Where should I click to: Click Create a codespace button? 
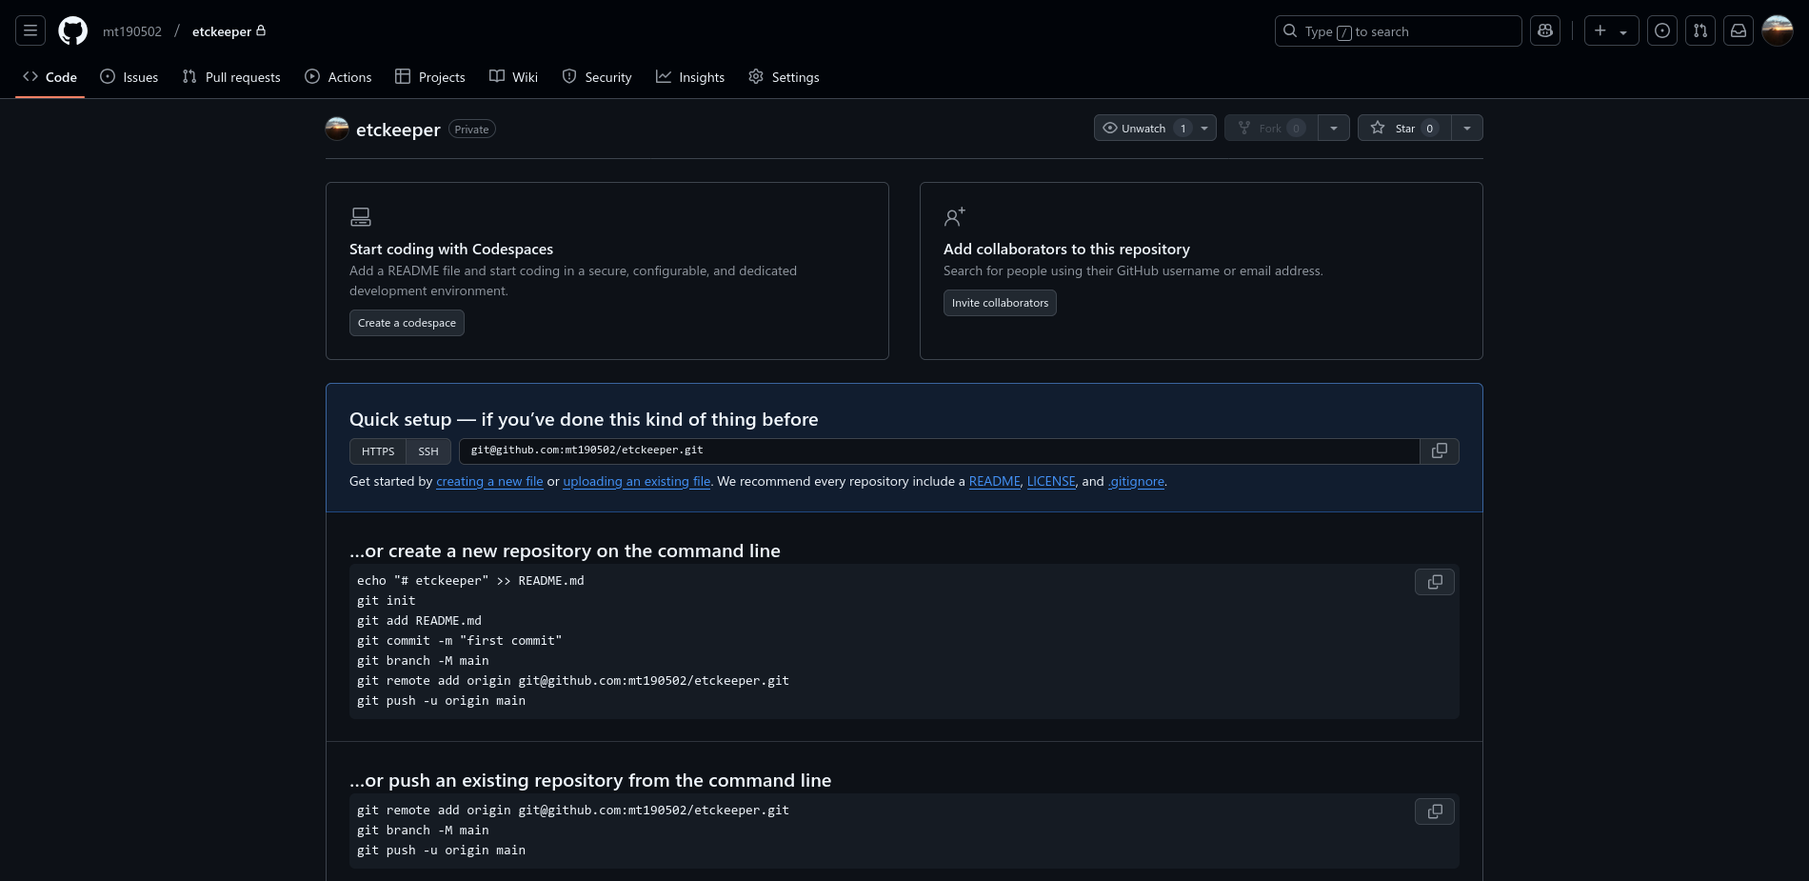point(407,323)
